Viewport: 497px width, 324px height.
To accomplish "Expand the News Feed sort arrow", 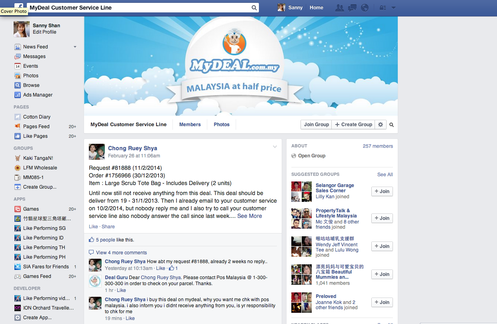I will pos(75,47).
